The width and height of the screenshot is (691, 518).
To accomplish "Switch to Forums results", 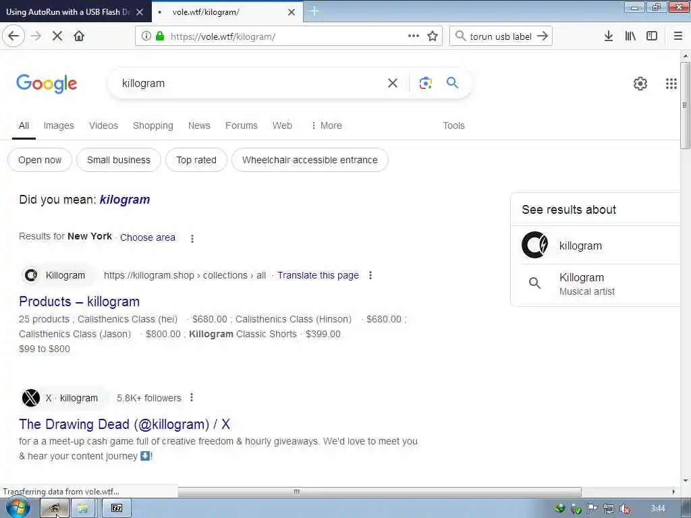I will coord(242,125).
